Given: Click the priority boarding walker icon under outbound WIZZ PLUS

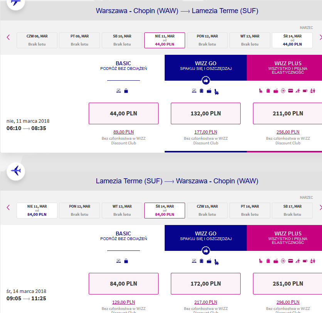Looking at the screenshot, I should click(298, 91).
